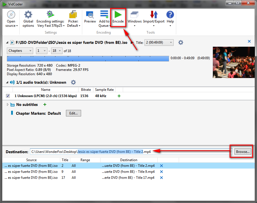Toggle the Unknown LPCM audio track checkbox

pyautogui.click(x=8, y=96)
